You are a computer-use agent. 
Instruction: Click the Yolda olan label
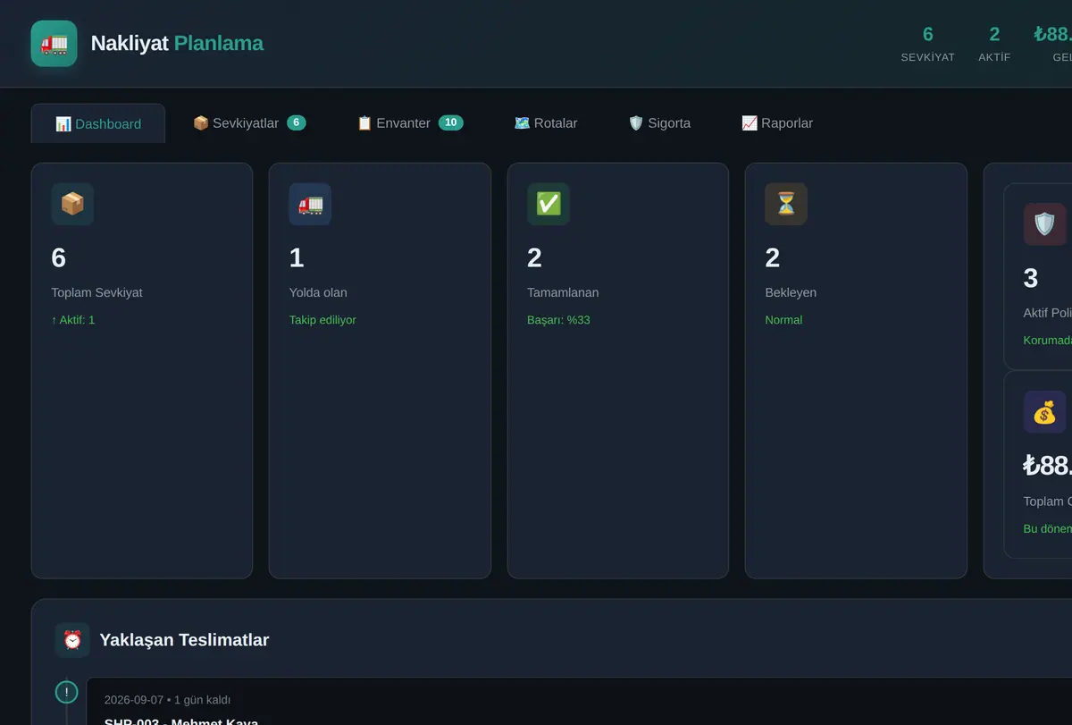[318, 292]
